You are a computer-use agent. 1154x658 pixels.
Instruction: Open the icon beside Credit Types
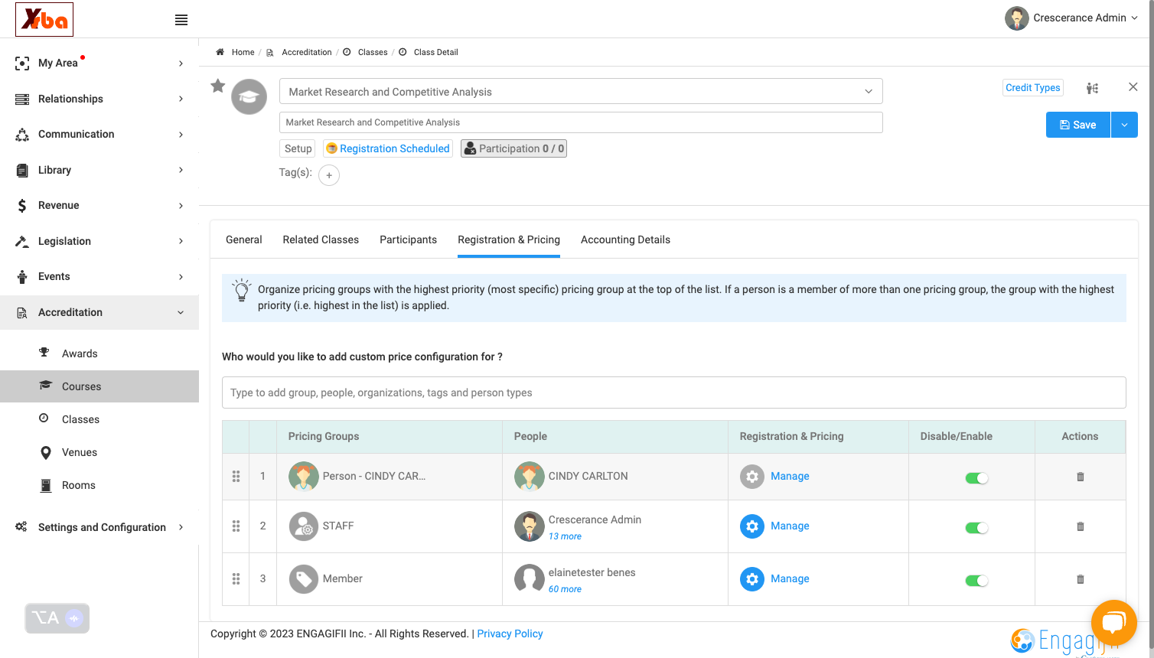(x=1092, y=88)
